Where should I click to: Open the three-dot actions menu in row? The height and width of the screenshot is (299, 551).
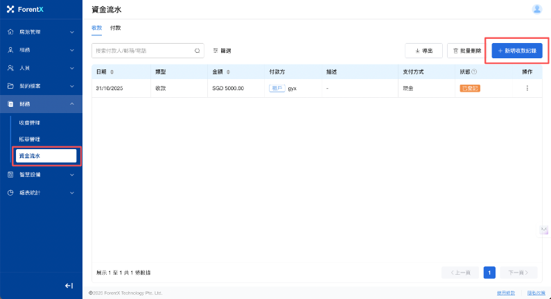tap(527, 88)
